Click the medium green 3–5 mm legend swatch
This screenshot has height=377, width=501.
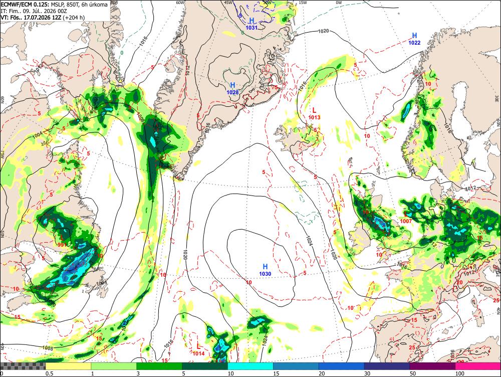point(159,366)
